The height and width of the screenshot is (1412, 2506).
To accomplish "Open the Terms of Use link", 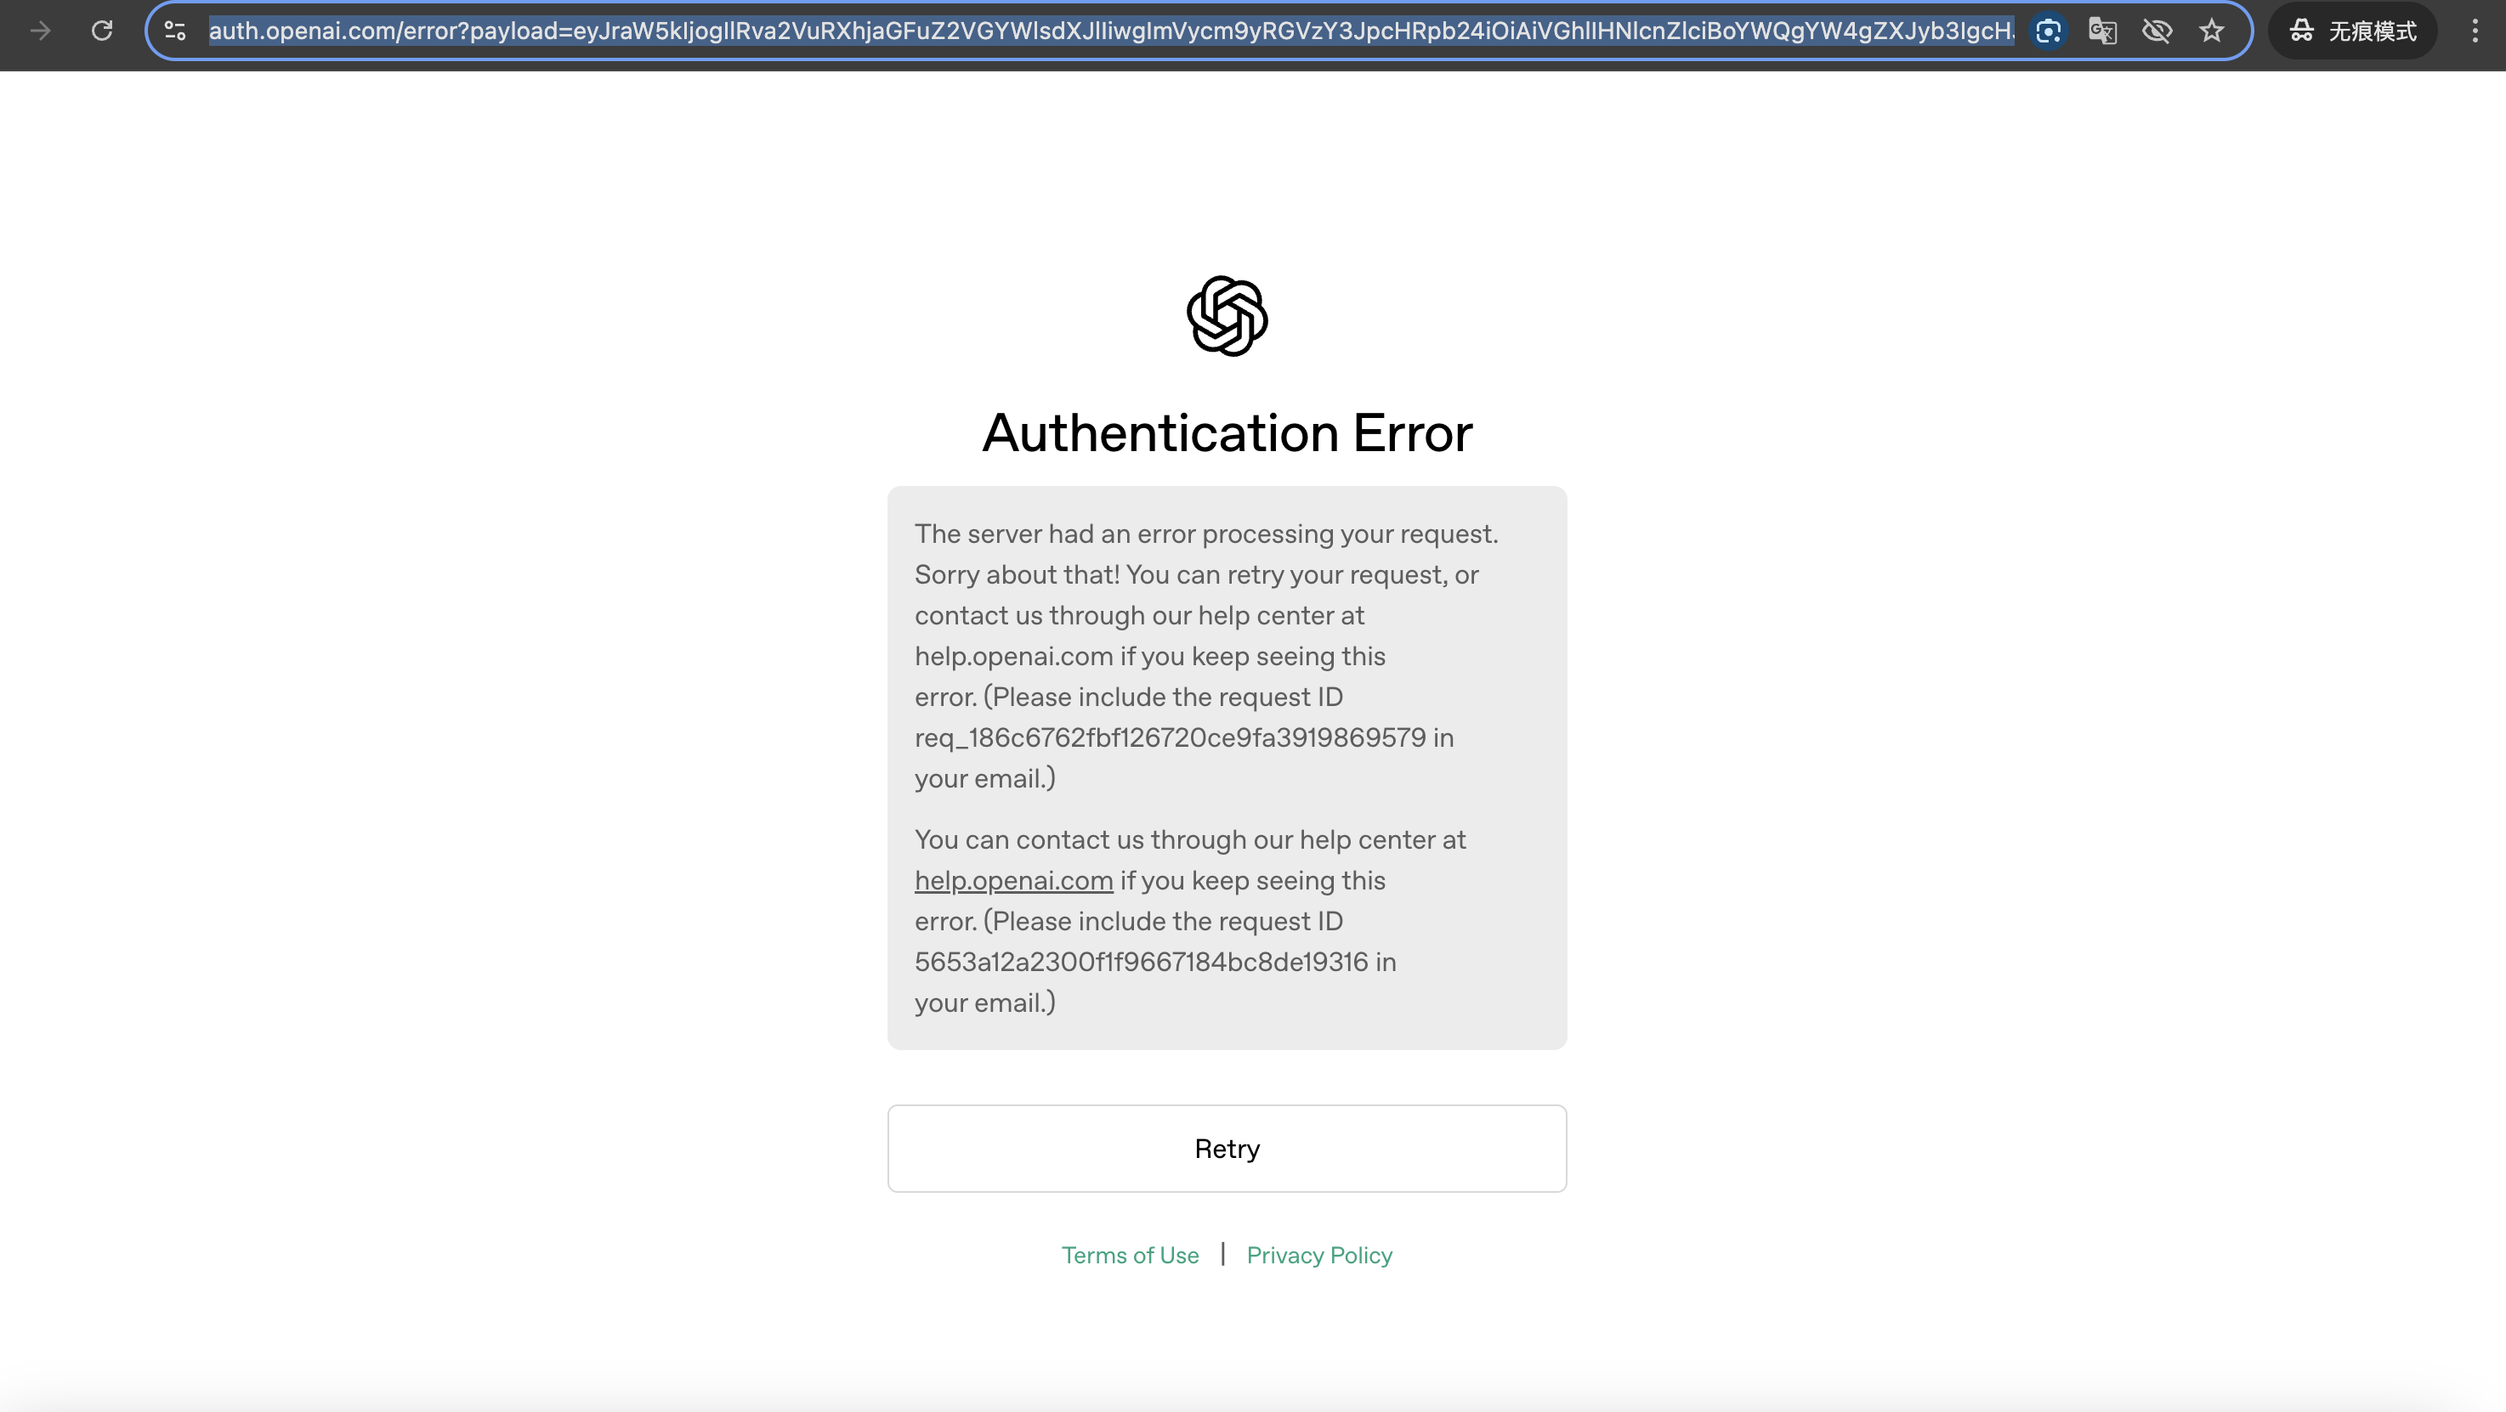I will tap(1130, 1256).
